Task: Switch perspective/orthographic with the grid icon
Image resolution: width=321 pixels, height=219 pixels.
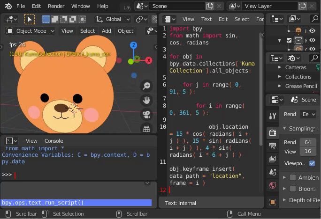Action: point(147,129)
